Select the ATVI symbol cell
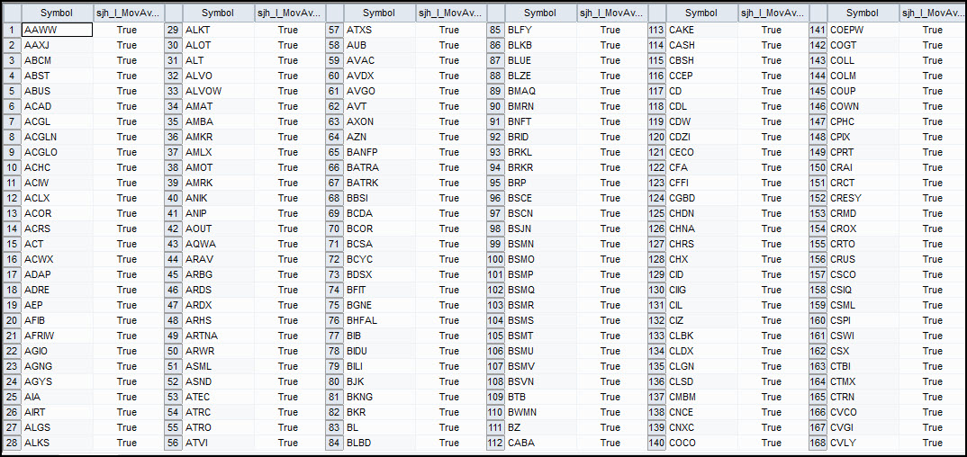Viewport: 967px width, 457px height. click(218, 443)
